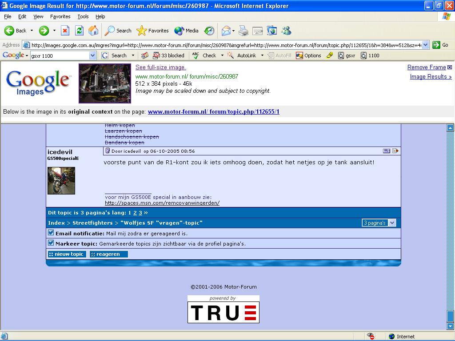
Task: Click the Print icon in toolbar
Action: coord(243,31)
